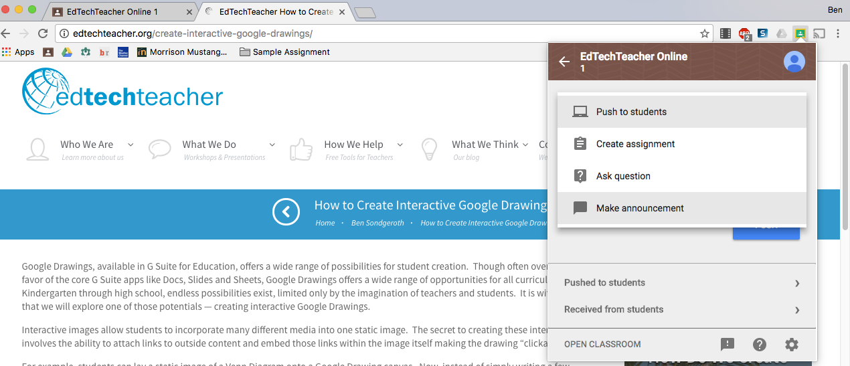Select the EdTechTeacher How to Create tab

click(276, 12)
